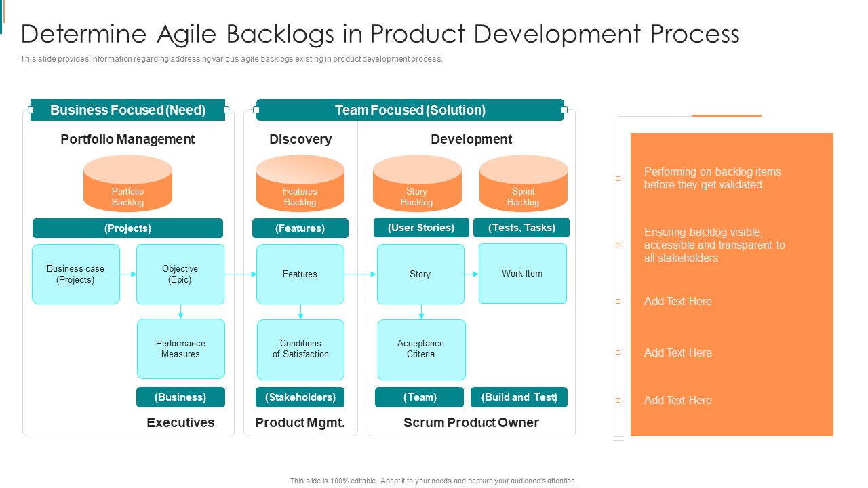Click the (Team) label bar

(x=420, y=397)
